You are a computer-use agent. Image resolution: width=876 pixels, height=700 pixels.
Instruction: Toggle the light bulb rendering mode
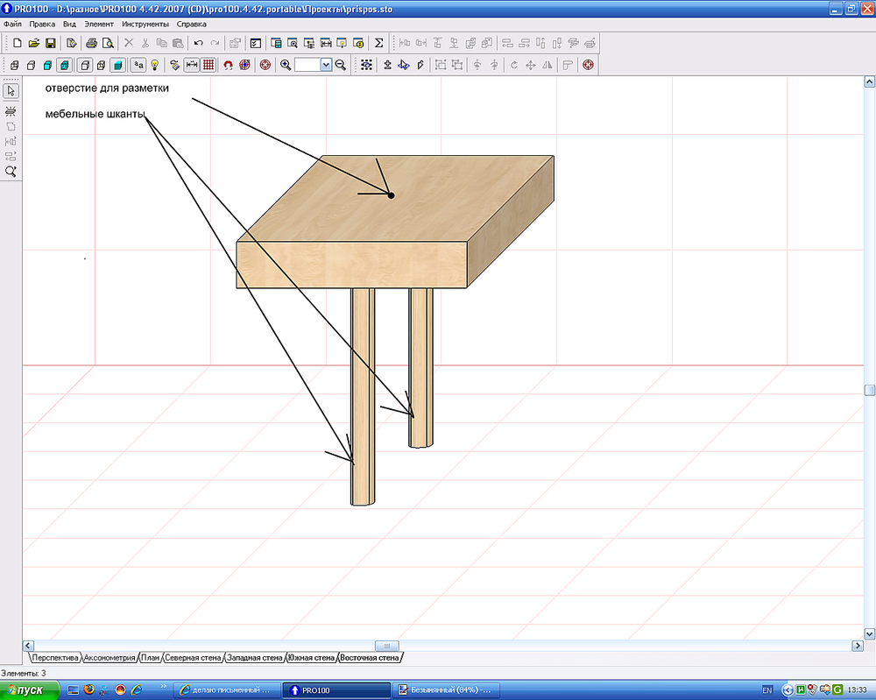[155, 64]
